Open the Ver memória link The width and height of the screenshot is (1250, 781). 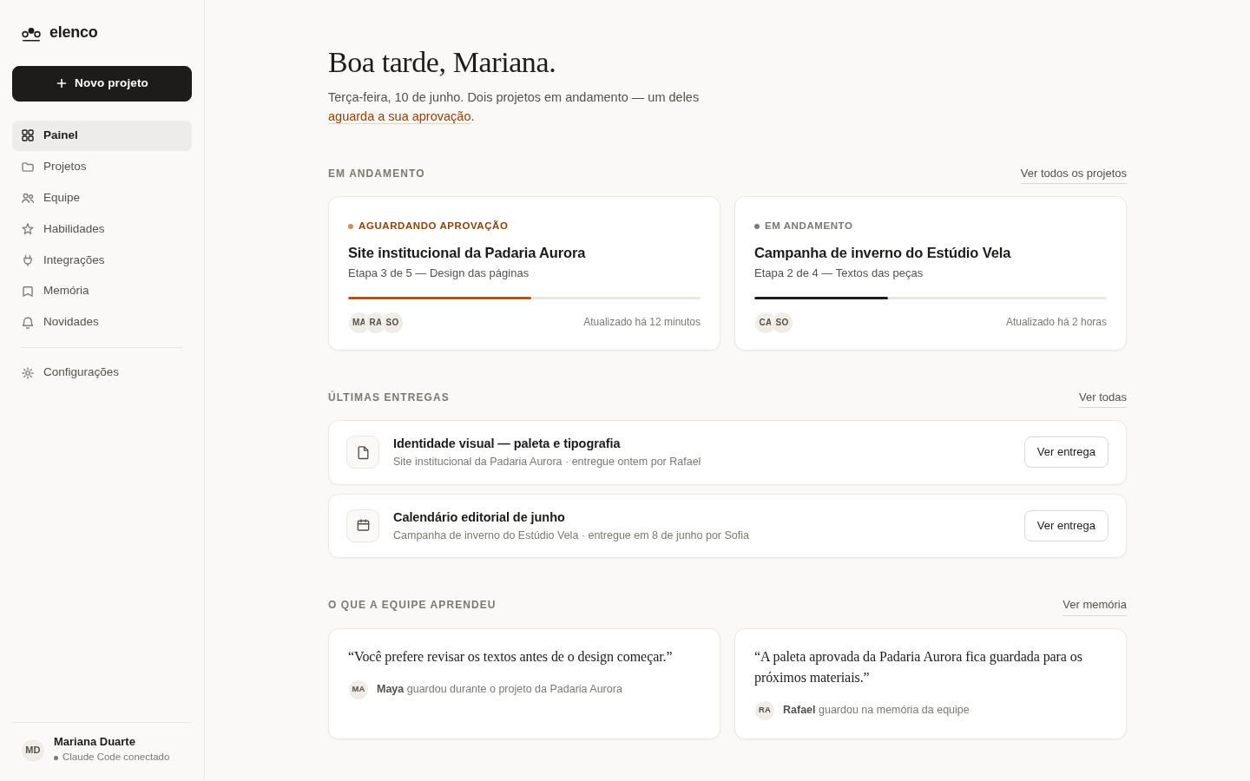(1095, 605)
